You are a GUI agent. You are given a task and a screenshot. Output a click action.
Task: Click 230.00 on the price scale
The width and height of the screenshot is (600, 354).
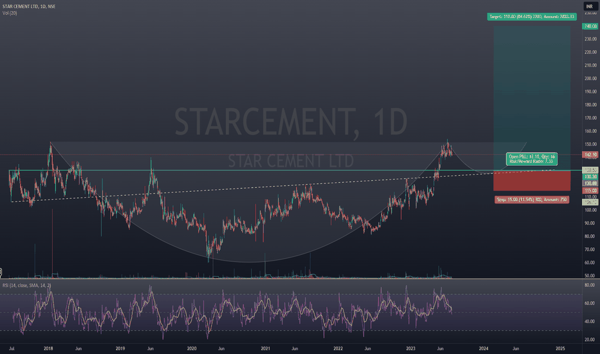coord(590,39)
